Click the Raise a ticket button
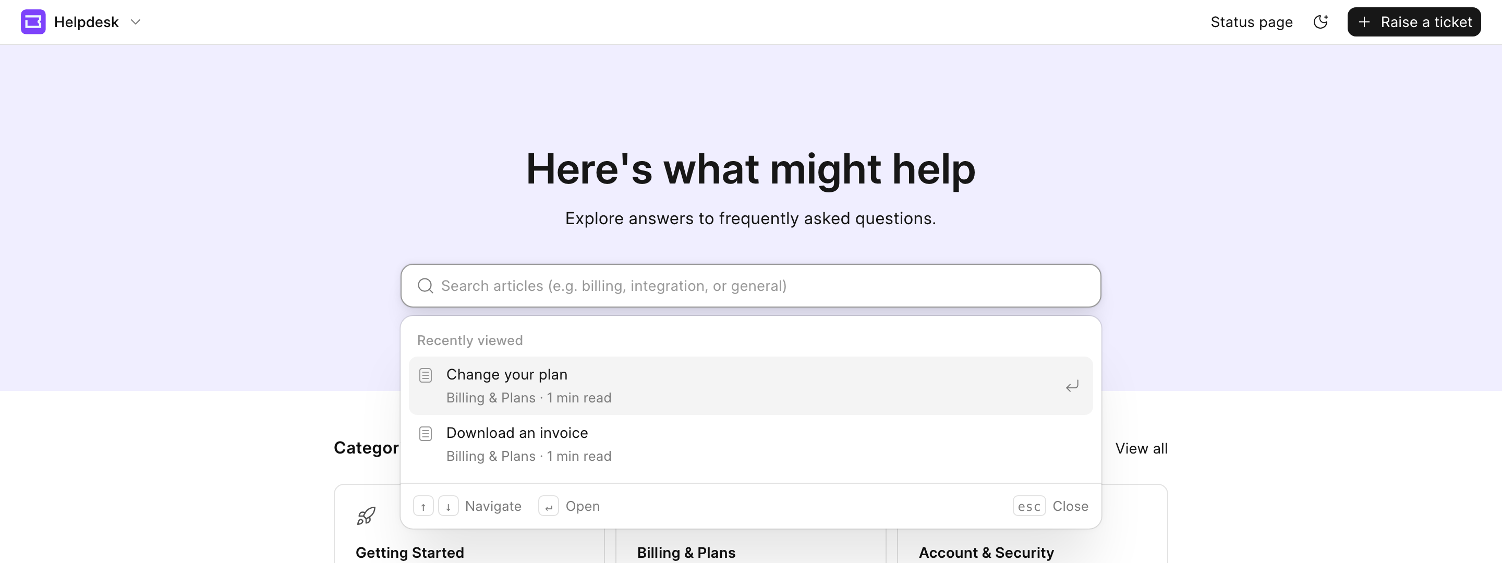Viewport: 1502px width, 563px height. click(x=1414, y=22)
